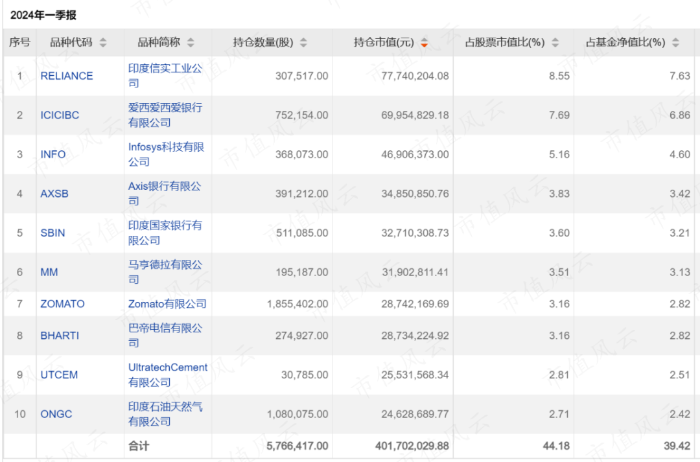Open UTCEM stock code link
The image size is (700, 462).
[59, 375]
